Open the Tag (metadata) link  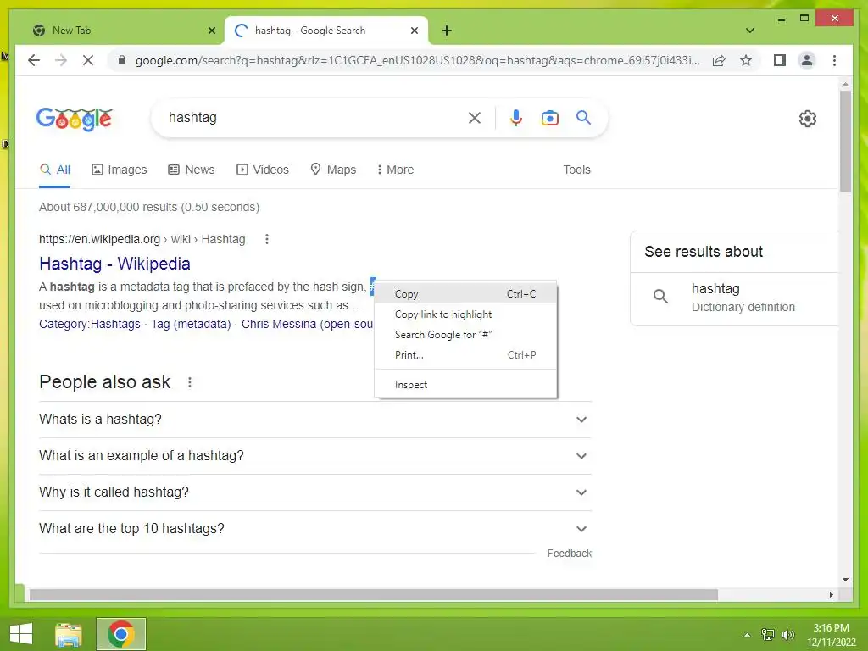(191, 324)
